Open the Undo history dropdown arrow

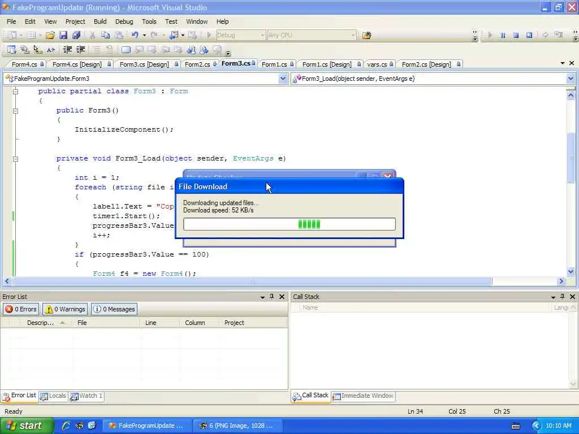pyautogui.click(x=144, y=35)
